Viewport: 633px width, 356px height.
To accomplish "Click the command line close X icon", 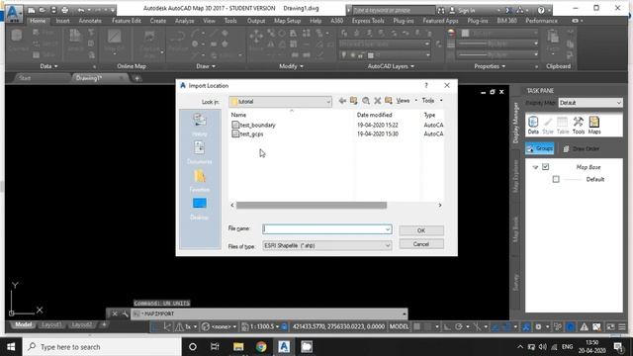I will click(115, 313).
